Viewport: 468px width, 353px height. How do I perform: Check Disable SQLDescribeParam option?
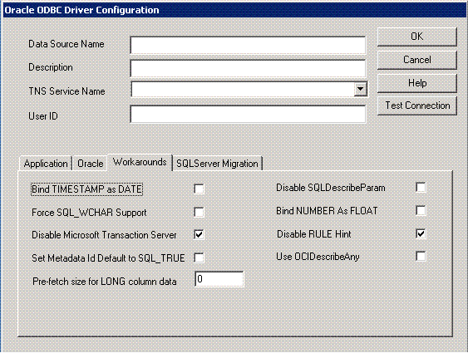tap(421, 188)
